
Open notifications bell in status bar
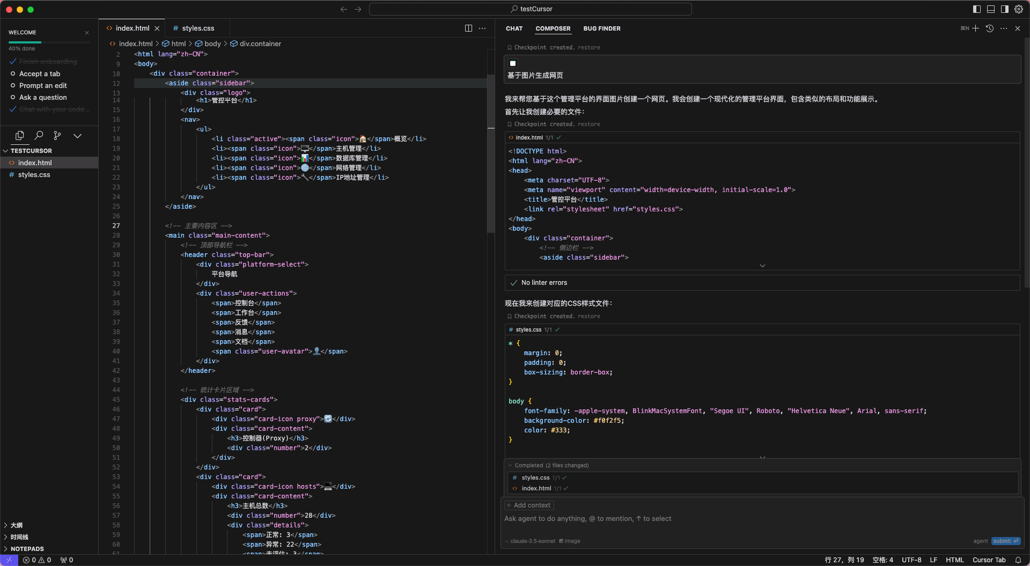pyautogui.click(x=1018, y=560)
